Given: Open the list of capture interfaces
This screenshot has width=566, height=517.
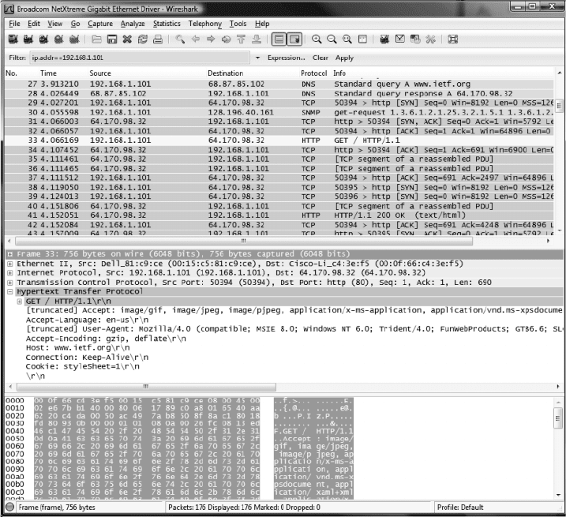Looking at the screenshot, I should tap(13, 39).
